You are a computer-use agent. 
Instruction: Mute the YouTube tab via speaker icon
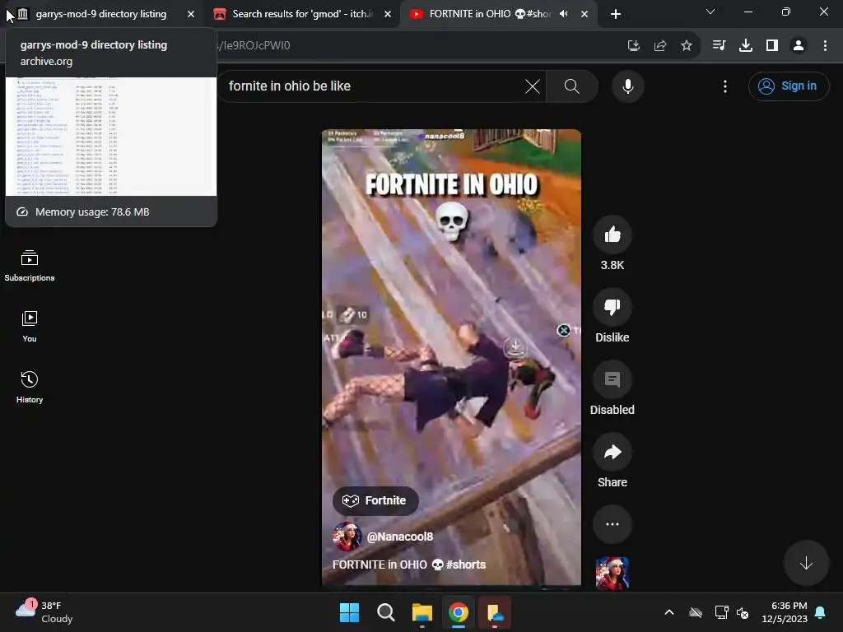563,14
